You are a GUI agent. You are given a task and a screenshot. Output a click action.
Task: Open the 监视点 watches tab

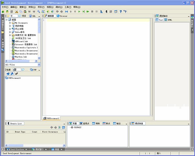pos(84,123)
